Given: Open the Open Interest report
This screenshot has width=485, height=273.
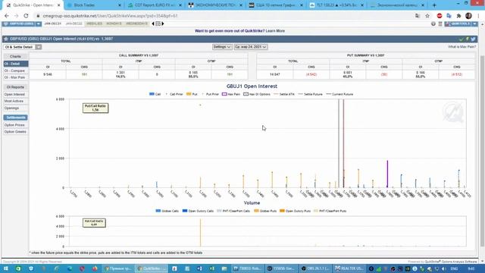Looking at the screenshot, I should coord(14,94).
